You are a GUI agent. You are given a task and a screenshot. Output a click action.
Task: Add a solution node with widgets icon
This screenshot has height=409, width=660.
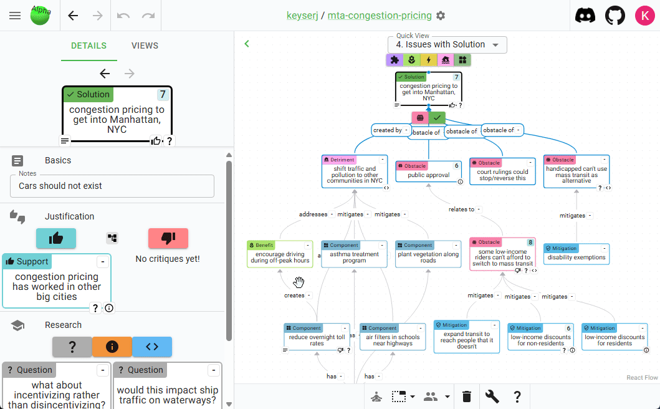[462, 60]
